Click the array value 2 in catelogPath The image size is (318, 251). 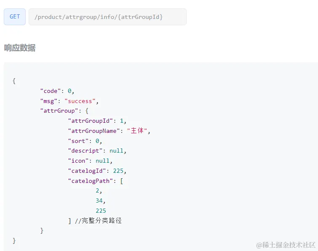(99, 191)
